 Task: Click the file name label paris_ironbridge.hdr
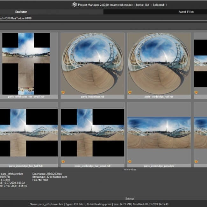click(93, 96)
